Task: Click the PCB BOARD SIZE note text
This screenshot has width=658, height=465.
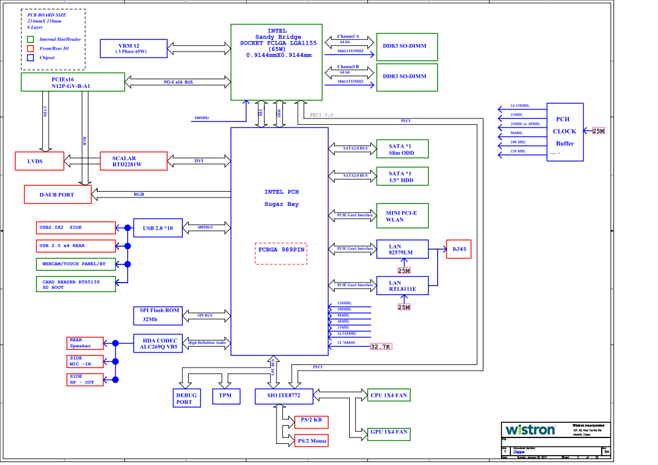Action: (46, 21)
